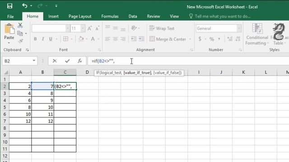This screenshot has width=289, height=162.
Task: Open the Clipboard dialog launcher
Action: [27, 50]
